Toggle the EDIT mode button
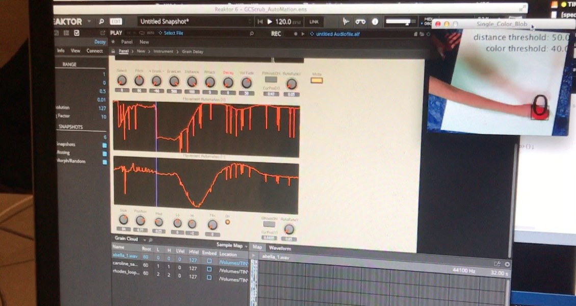 pos(116,21)
